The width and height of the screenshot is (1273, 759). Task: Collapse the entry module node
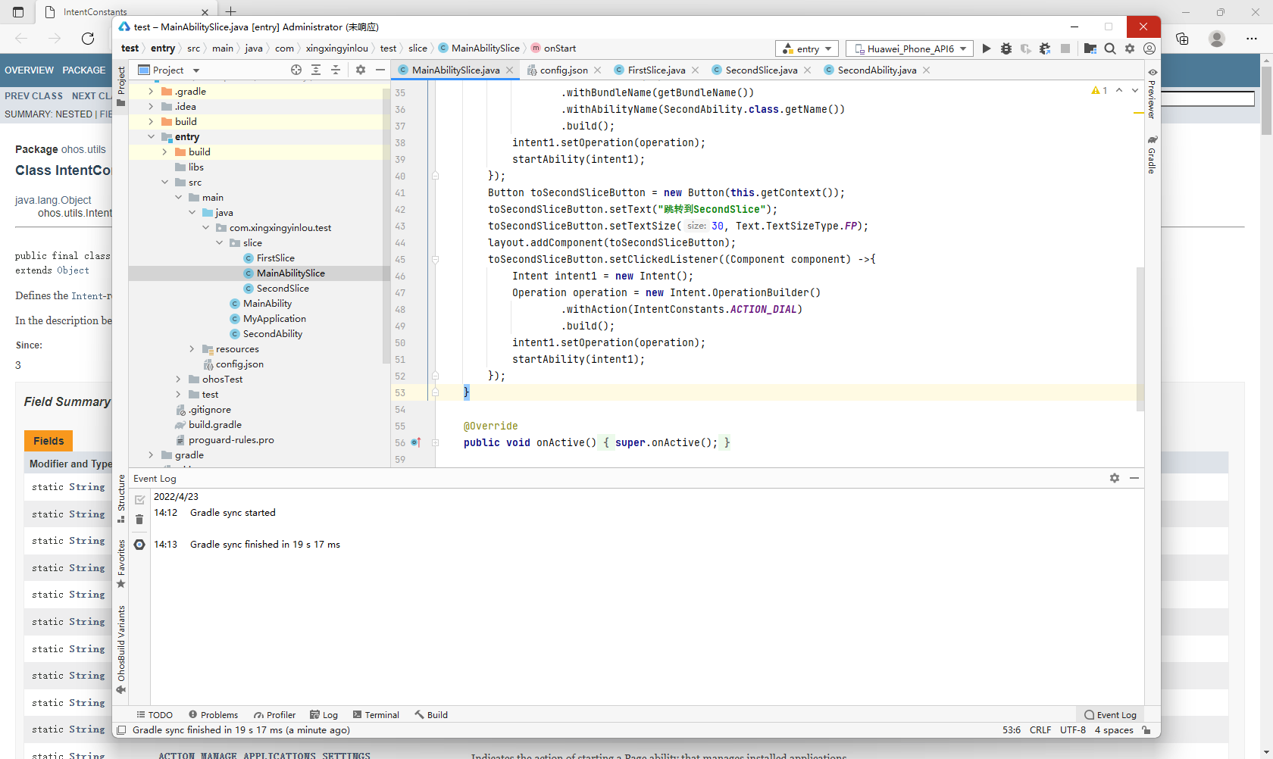pyautogui.click(x=151, y=136)
